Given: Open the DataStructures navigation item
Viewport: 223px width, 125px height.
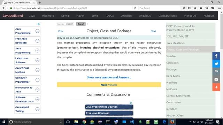Looking at the screenshot, I should [168, 16].
